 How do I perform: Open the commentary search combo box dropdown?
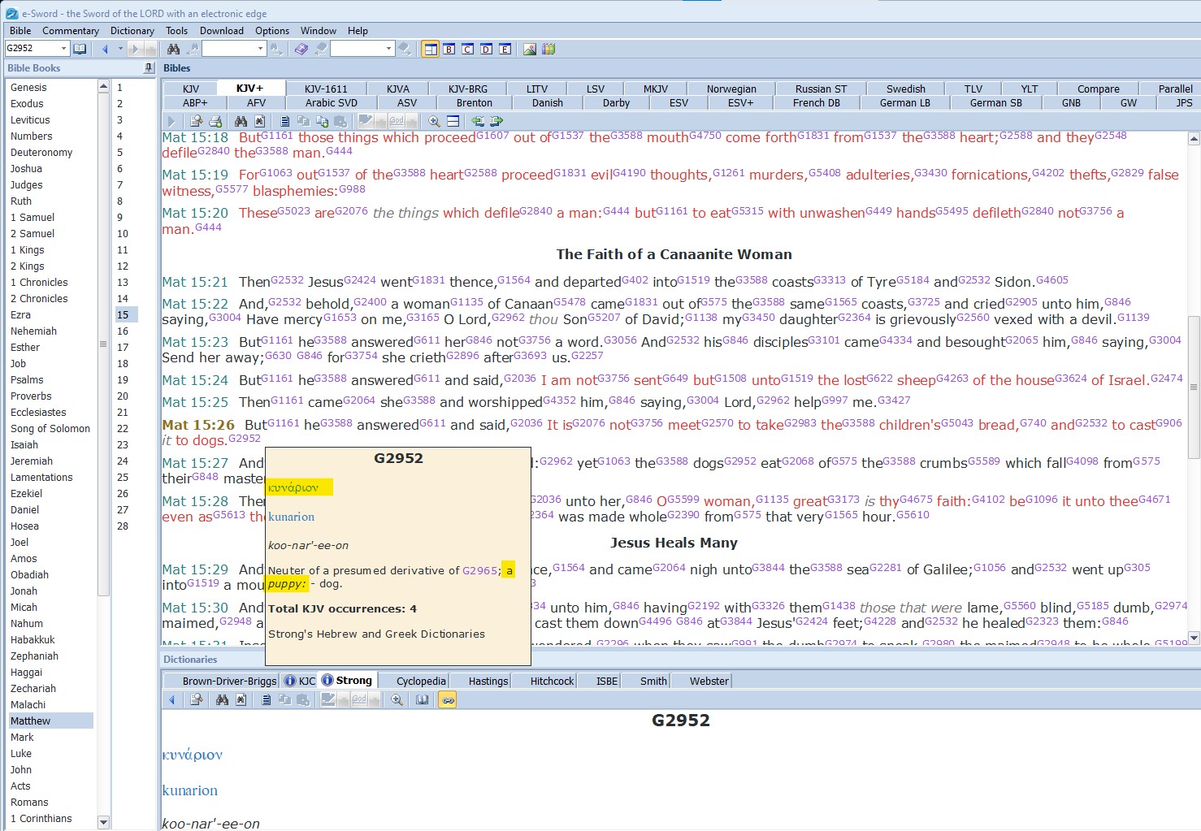(388, 49)
